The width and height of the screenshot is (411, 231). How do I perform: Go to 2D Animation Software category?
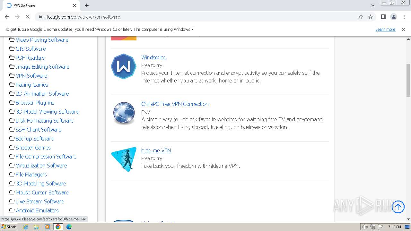(x=42, y=94)
